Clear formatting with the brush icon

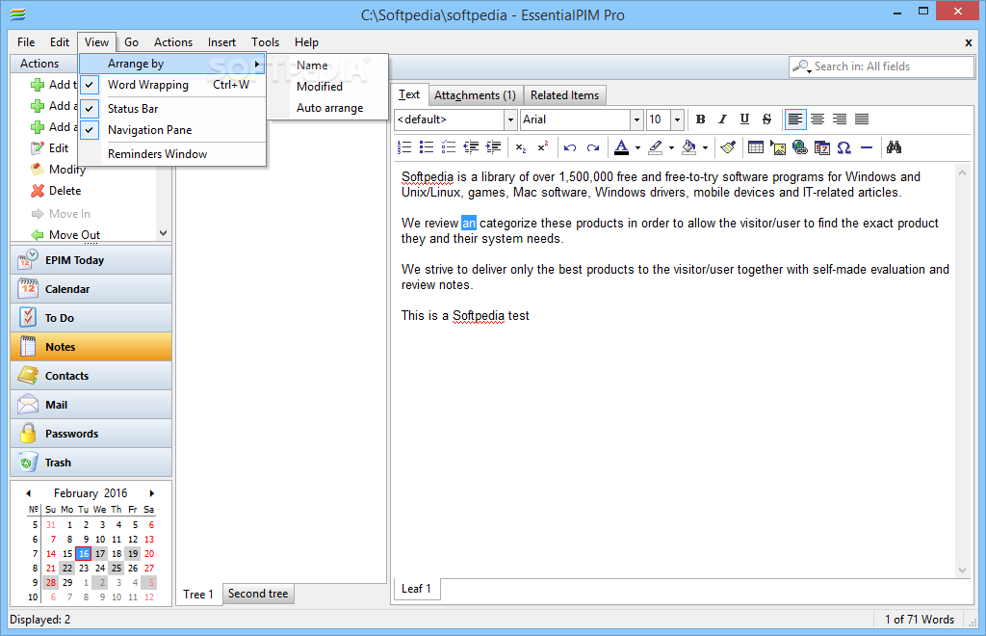point(728,147)
